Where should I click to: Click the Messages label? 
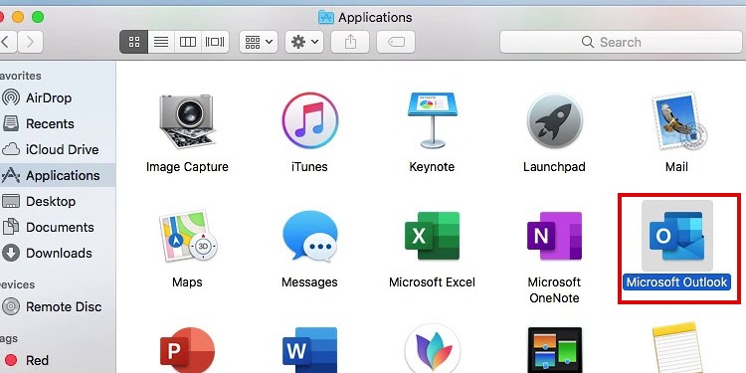click(309, 282)
